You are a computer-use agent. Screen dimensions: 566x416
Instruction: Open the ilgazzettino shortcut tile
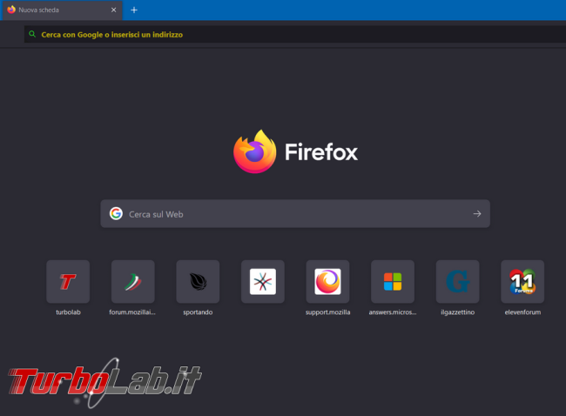[x=458, y=281]
